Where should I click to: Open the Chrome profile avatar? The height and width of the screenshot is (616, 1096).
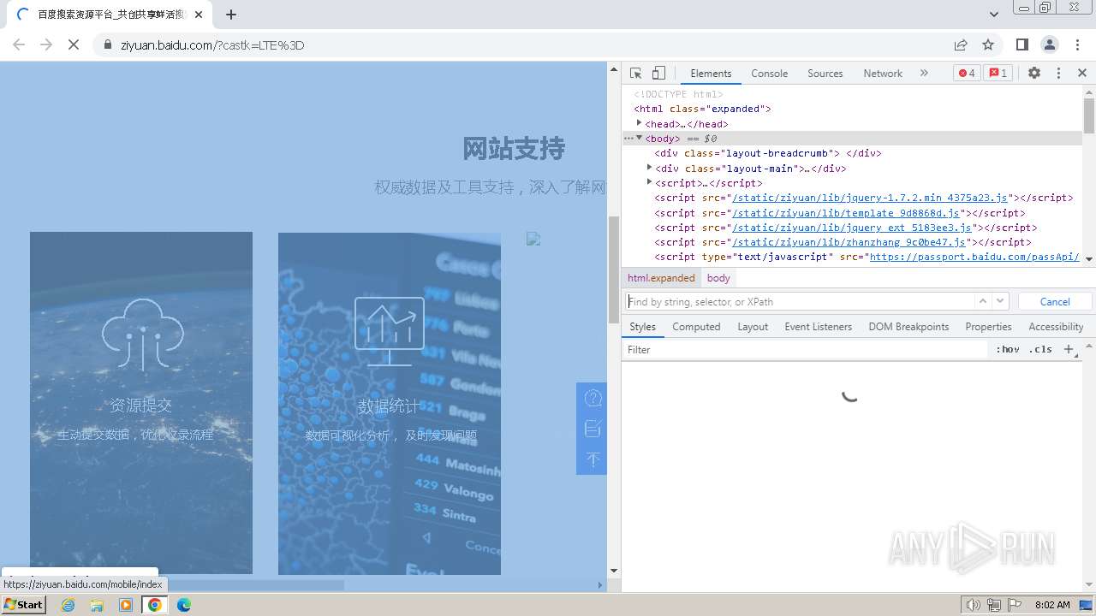tap(1049, 44)
